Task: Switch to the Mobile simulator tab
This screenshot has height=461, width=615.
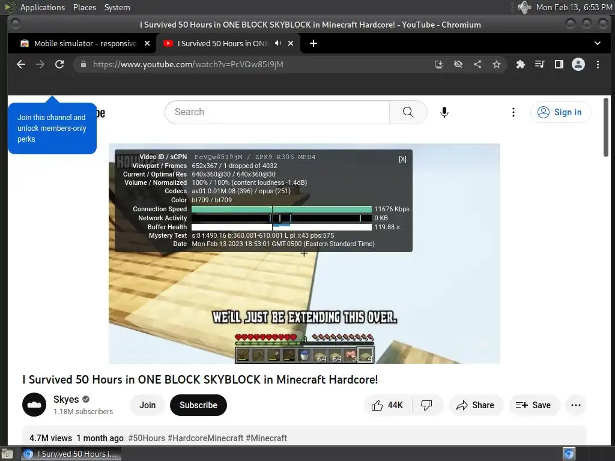Action: pyautogui.click(x=85, y=43)
